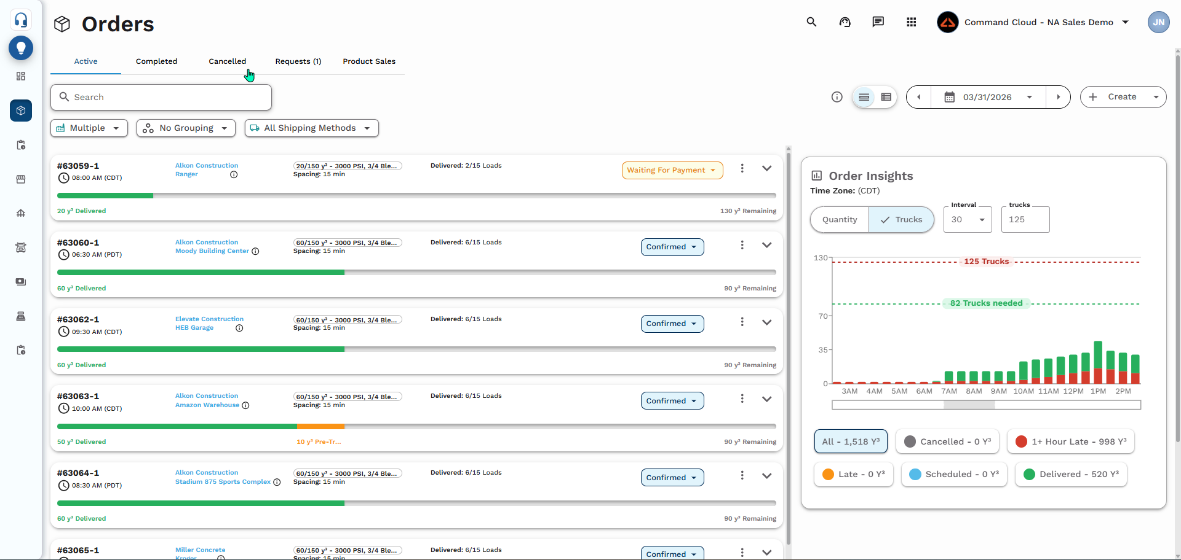Open the Interval 30 dropdown

[x=968, y=219]
